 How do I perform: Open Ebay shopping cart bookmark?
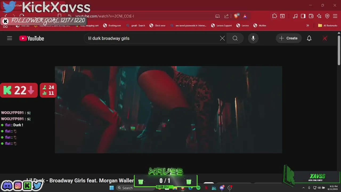click(x=87, y=26)
